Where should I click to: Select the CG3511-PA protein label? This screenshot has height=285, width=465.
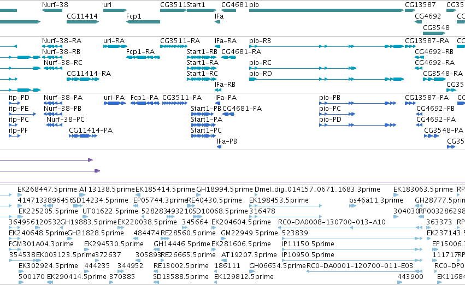[182, 98]
